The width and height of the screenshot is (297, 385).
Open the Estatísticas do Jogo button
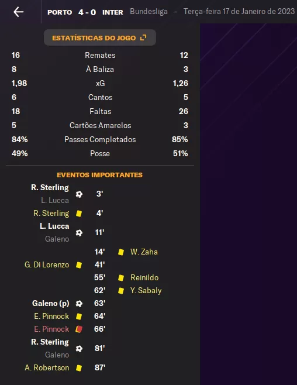click(x=100, y=37)
